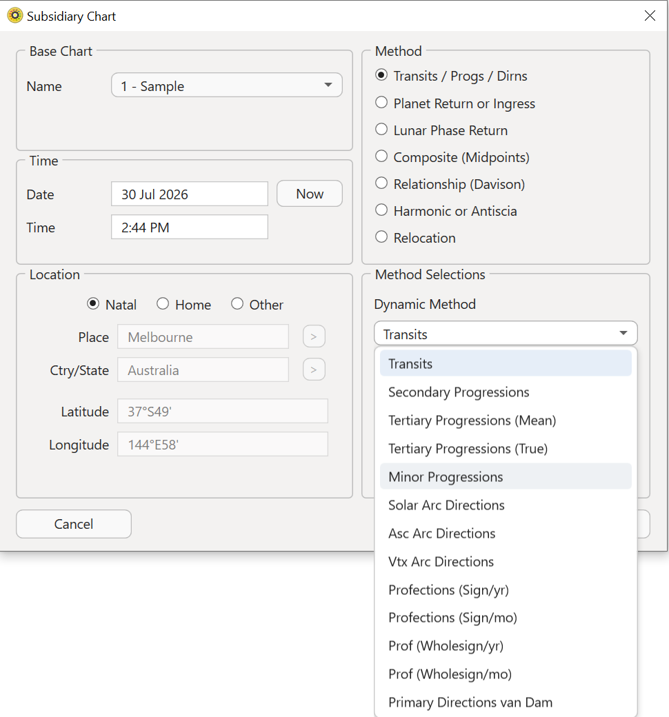Pick Profections (Sign/yr)
This screenshot has height=717, width=669.
click(506, 590)
